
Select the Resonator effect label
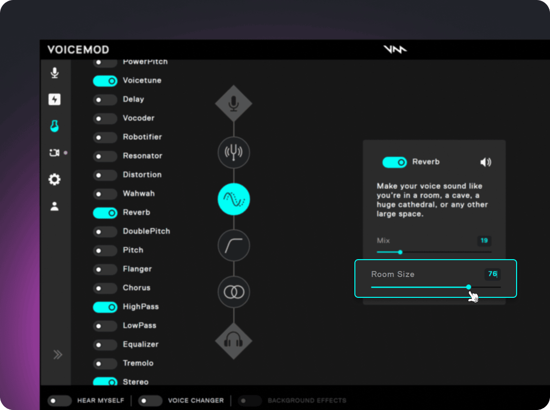coord(142,156)
